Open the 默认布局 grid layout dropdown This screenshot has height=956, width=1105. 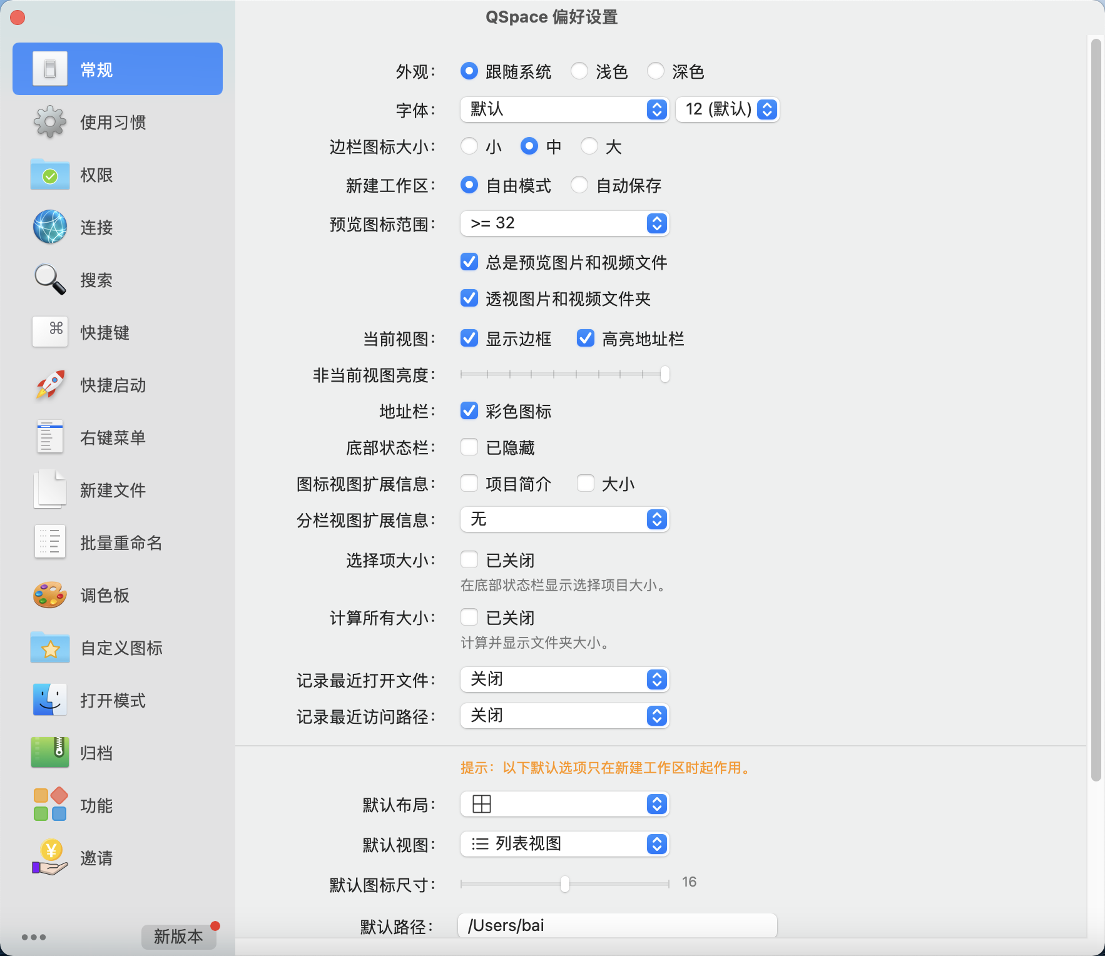pos(565,804)
